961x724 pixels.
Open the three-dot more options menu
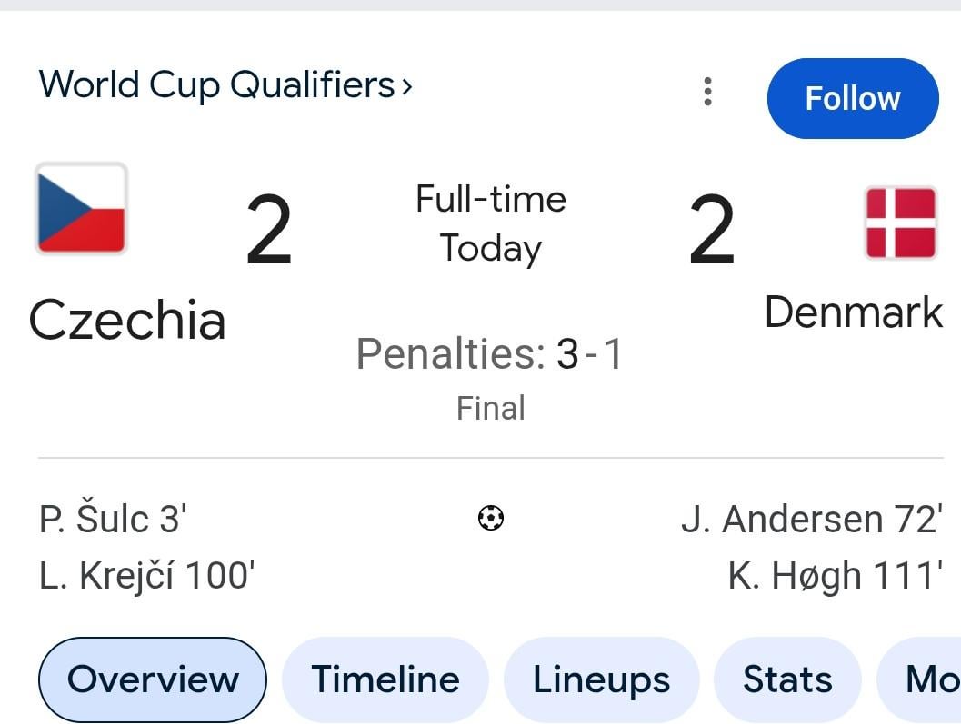[707, 92]
